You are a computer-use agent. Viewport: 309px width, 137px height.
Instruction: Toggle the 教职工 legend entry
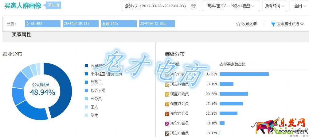point(96,82)
